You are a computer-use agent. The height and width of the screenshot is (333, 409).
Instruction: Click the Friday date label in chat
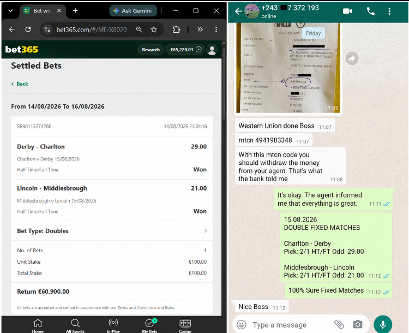(x=313, y=33)
